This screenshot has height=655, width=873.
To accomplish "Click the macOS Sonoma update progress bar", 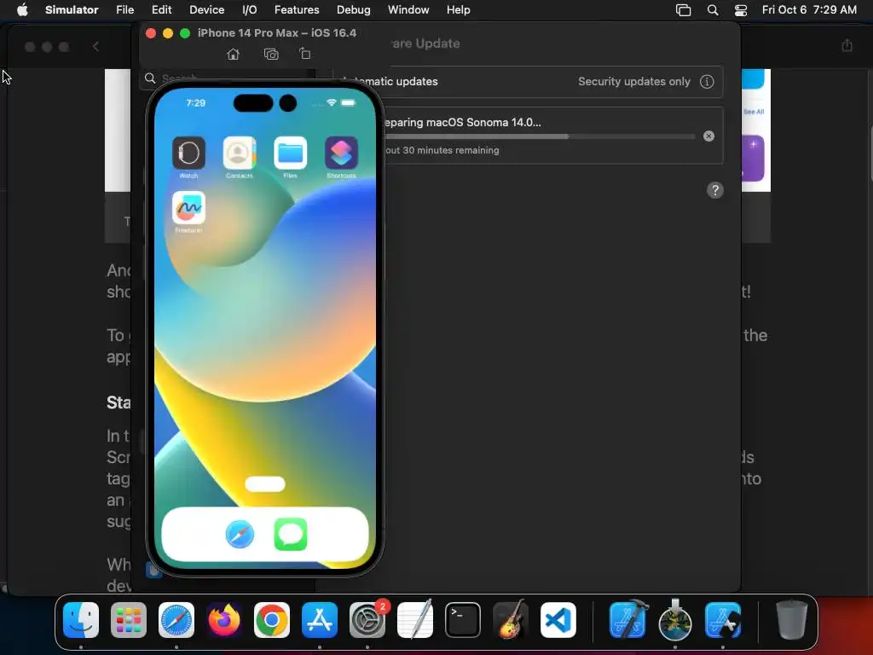I will click(x=540, y=136).
